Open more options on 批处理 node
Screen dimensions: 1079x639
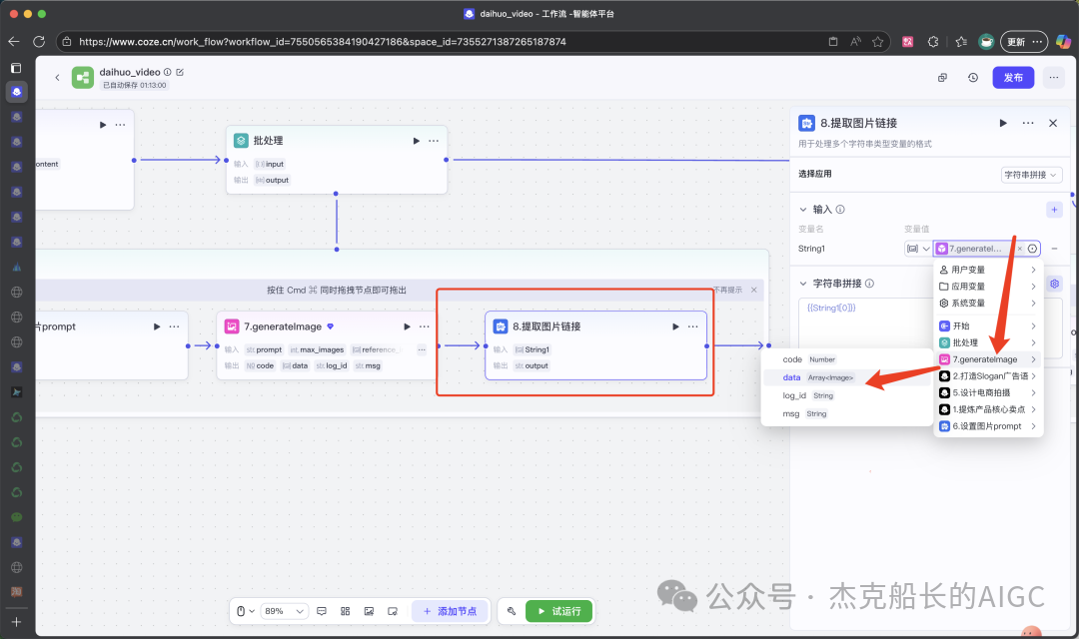point(434,141)
